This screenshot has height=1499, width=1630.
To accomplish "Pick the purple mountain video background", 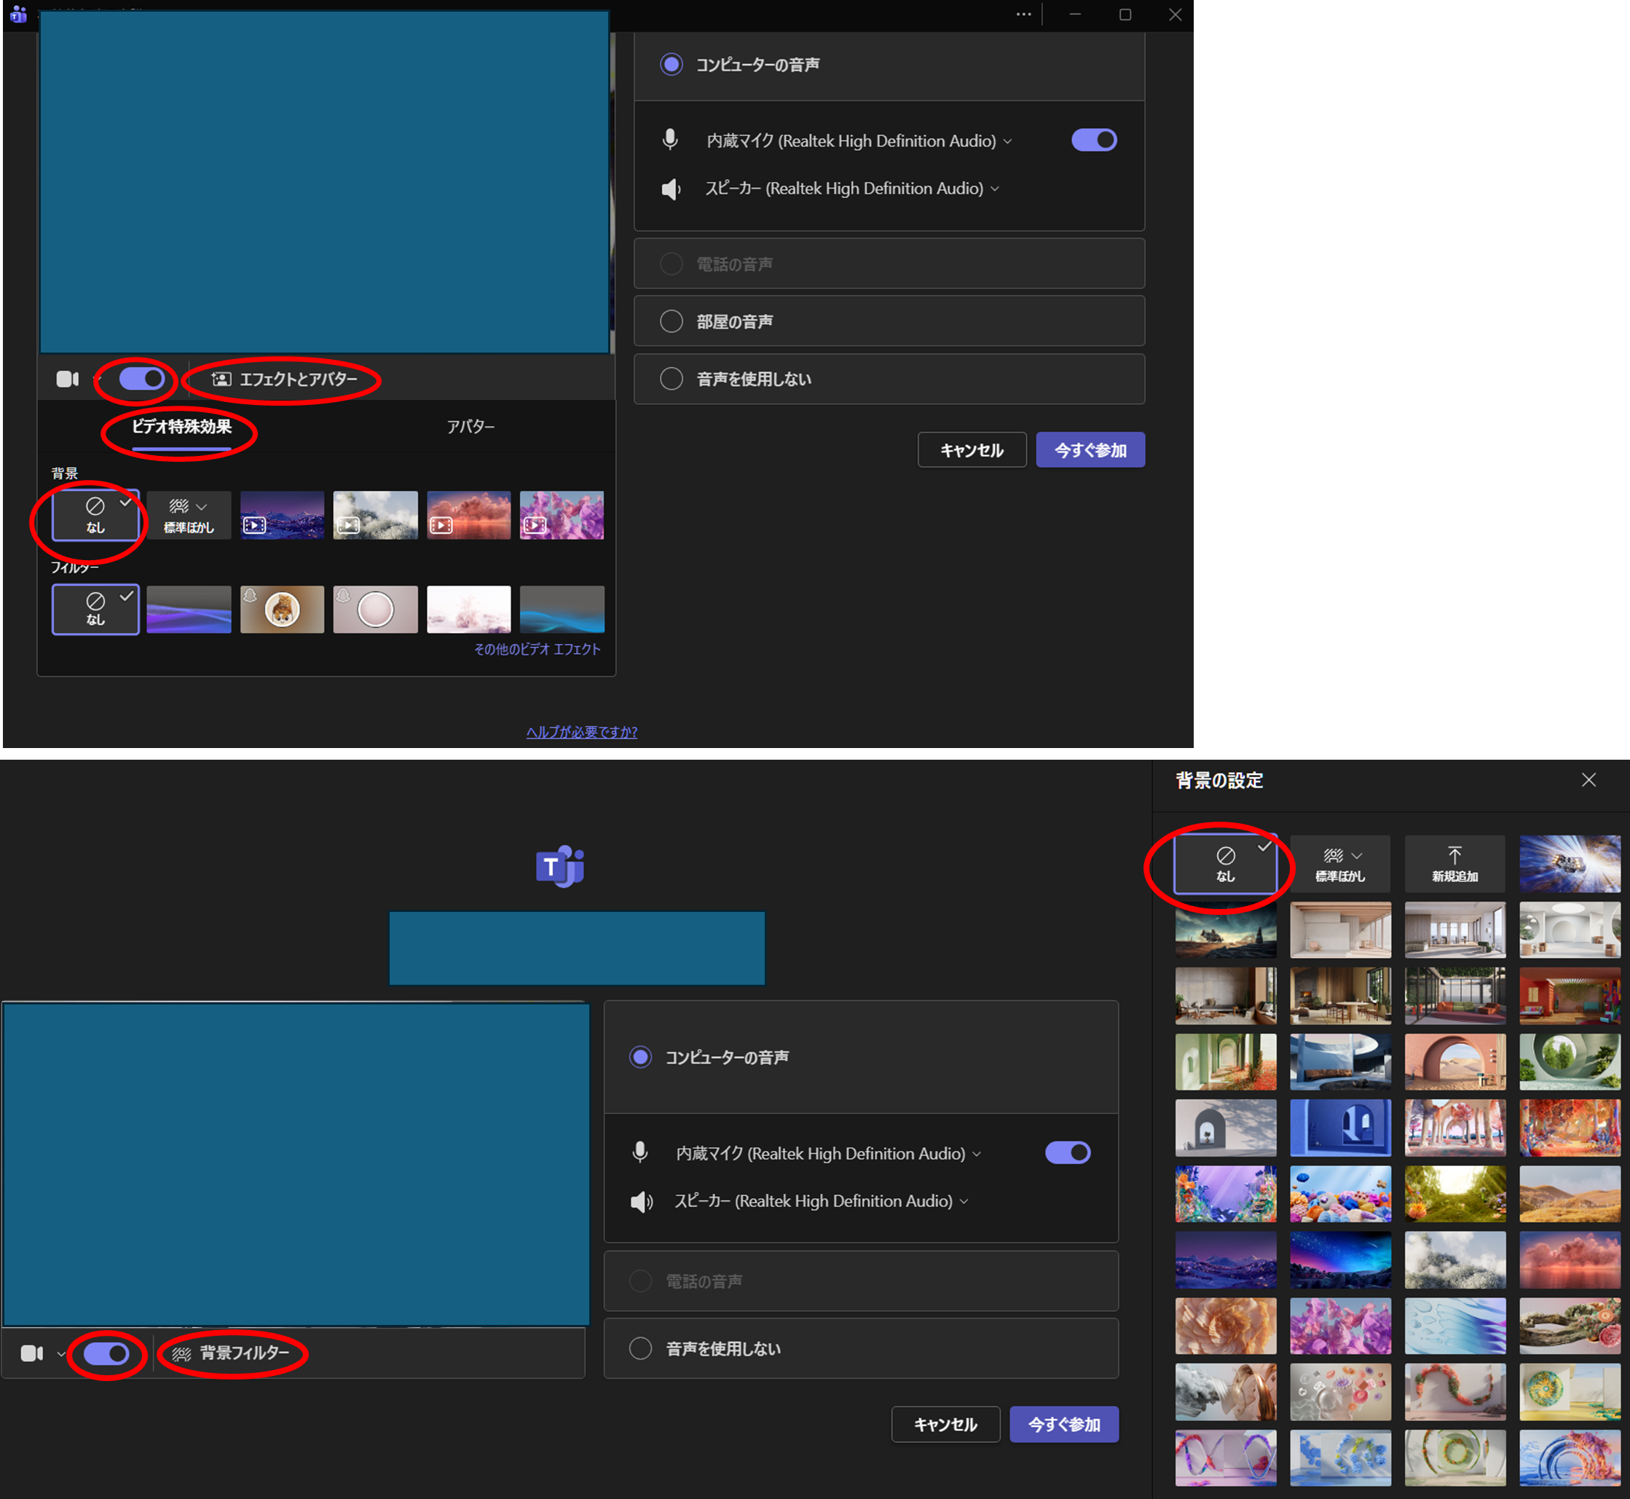I will (282, 515).
